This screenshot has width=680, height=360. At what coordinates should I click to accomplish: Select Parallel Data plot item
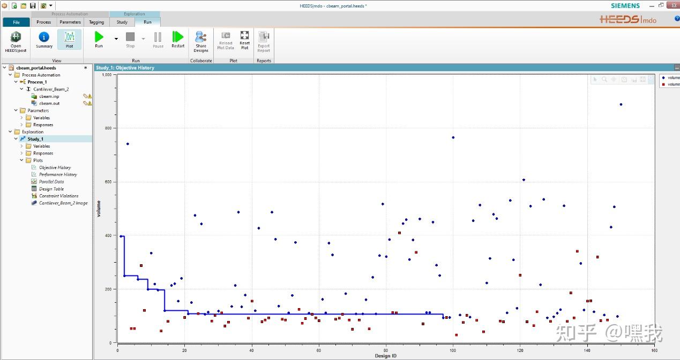pos(51,182)
